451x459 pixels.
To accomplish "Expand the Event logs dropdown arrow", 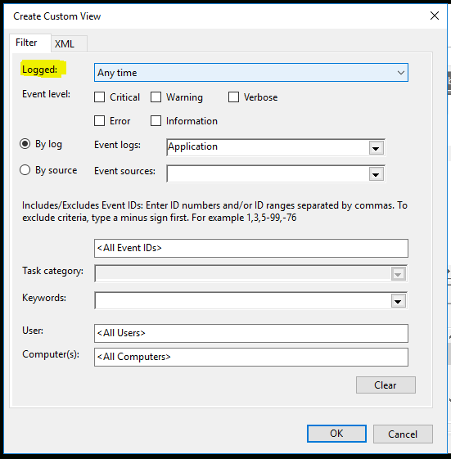I will pyautogui.click(x=376, y=148).
